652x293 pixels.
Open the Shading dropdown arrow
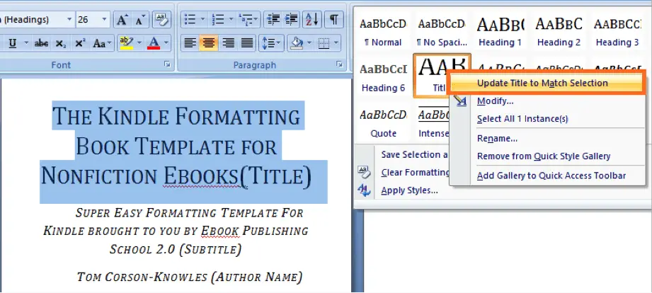pos(309,43)
